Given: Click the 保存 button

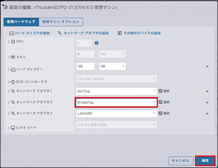Looking at the screenshot, I should click(x=205, y=161).
